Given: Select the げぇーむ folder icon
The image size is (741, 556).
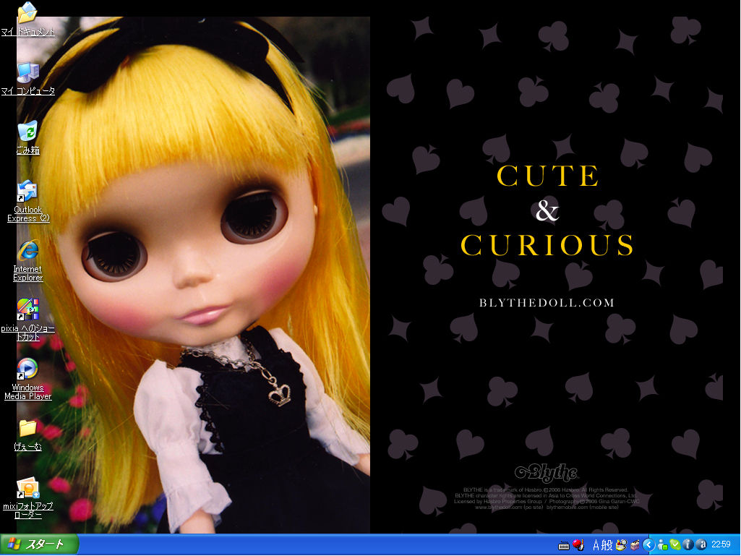Looking at the screenshot, I should coord(27,435).
